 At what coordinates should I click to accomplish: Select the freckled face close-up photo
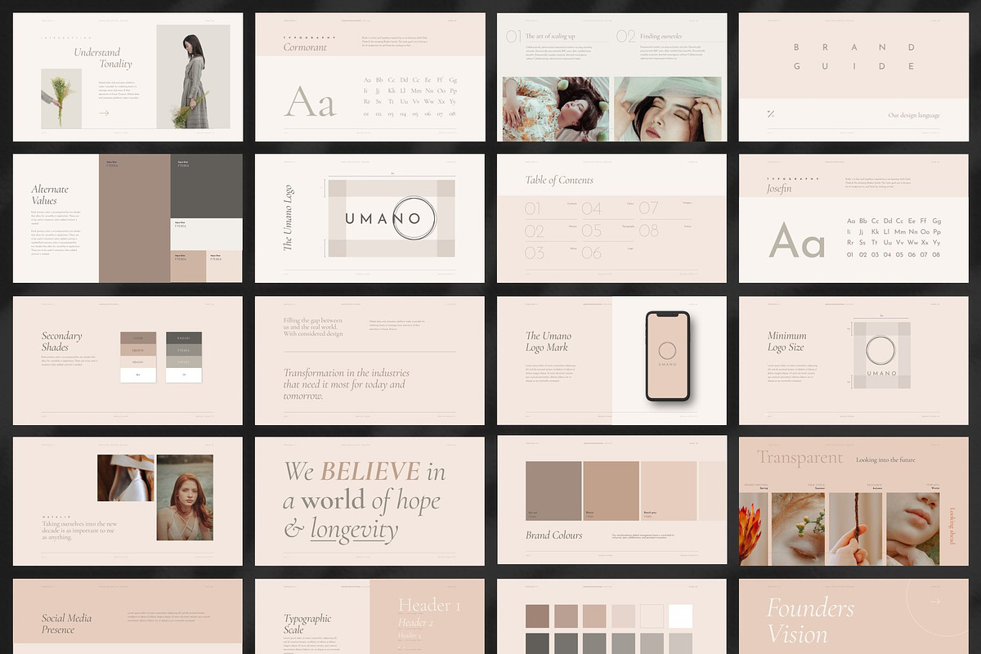point(799,528)
